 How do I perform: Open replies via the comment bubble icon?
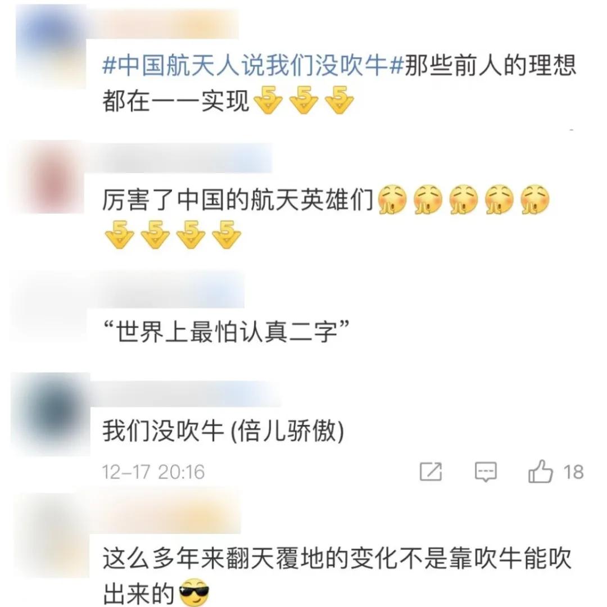click(x=486, y=472)
